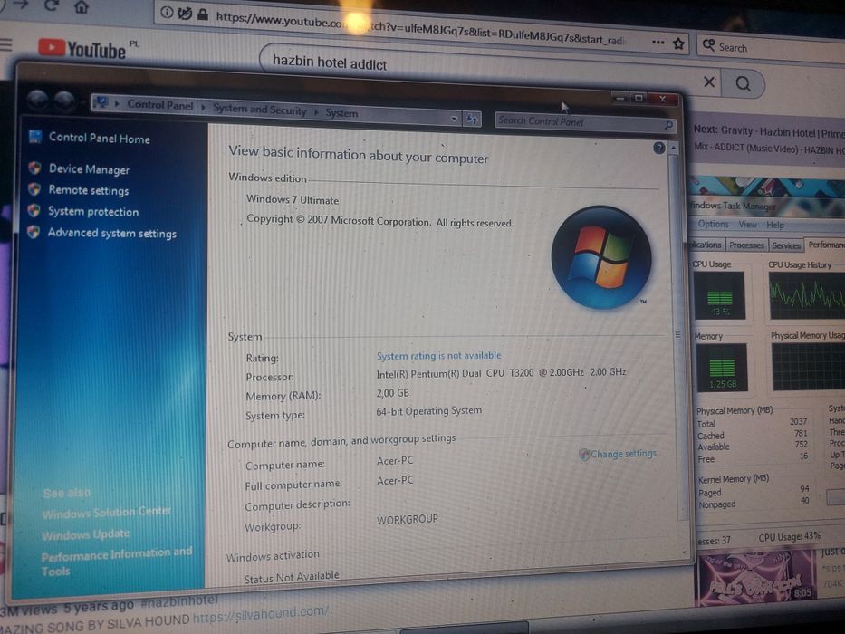845x634 pixels.
Task: Click the Control Panel forward arrow button
Action: click(64, 101)
